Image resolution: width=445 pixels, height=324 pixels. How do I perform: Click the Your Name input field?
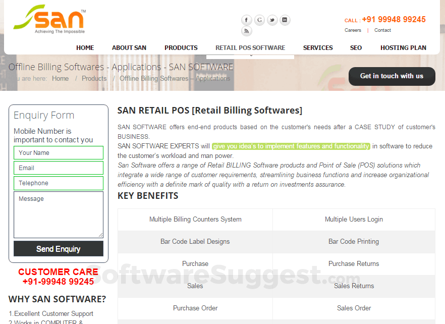click(x=58, y=152)
